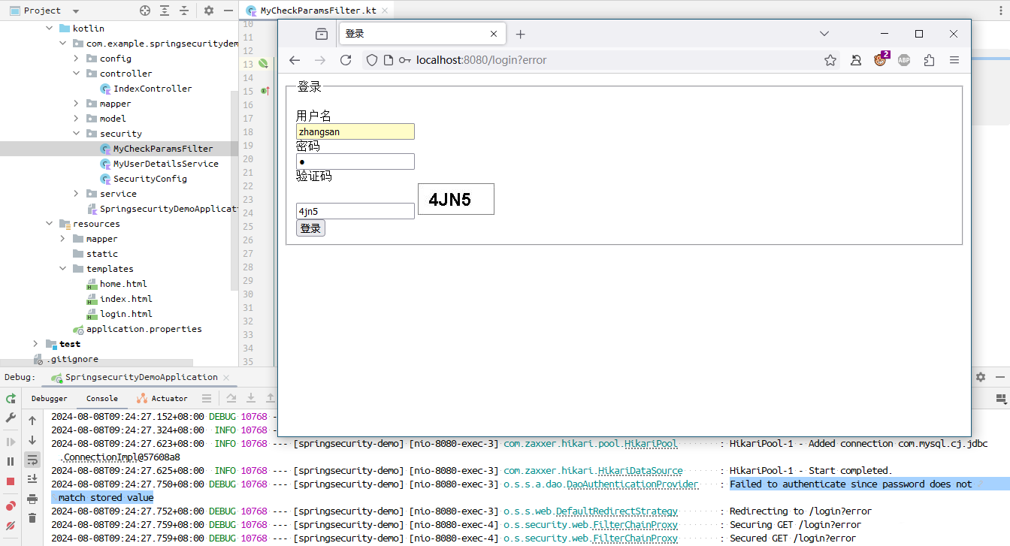This screenshot has width=1010, height=546.
Task: Open application.properties file
Action: point(144,329)
